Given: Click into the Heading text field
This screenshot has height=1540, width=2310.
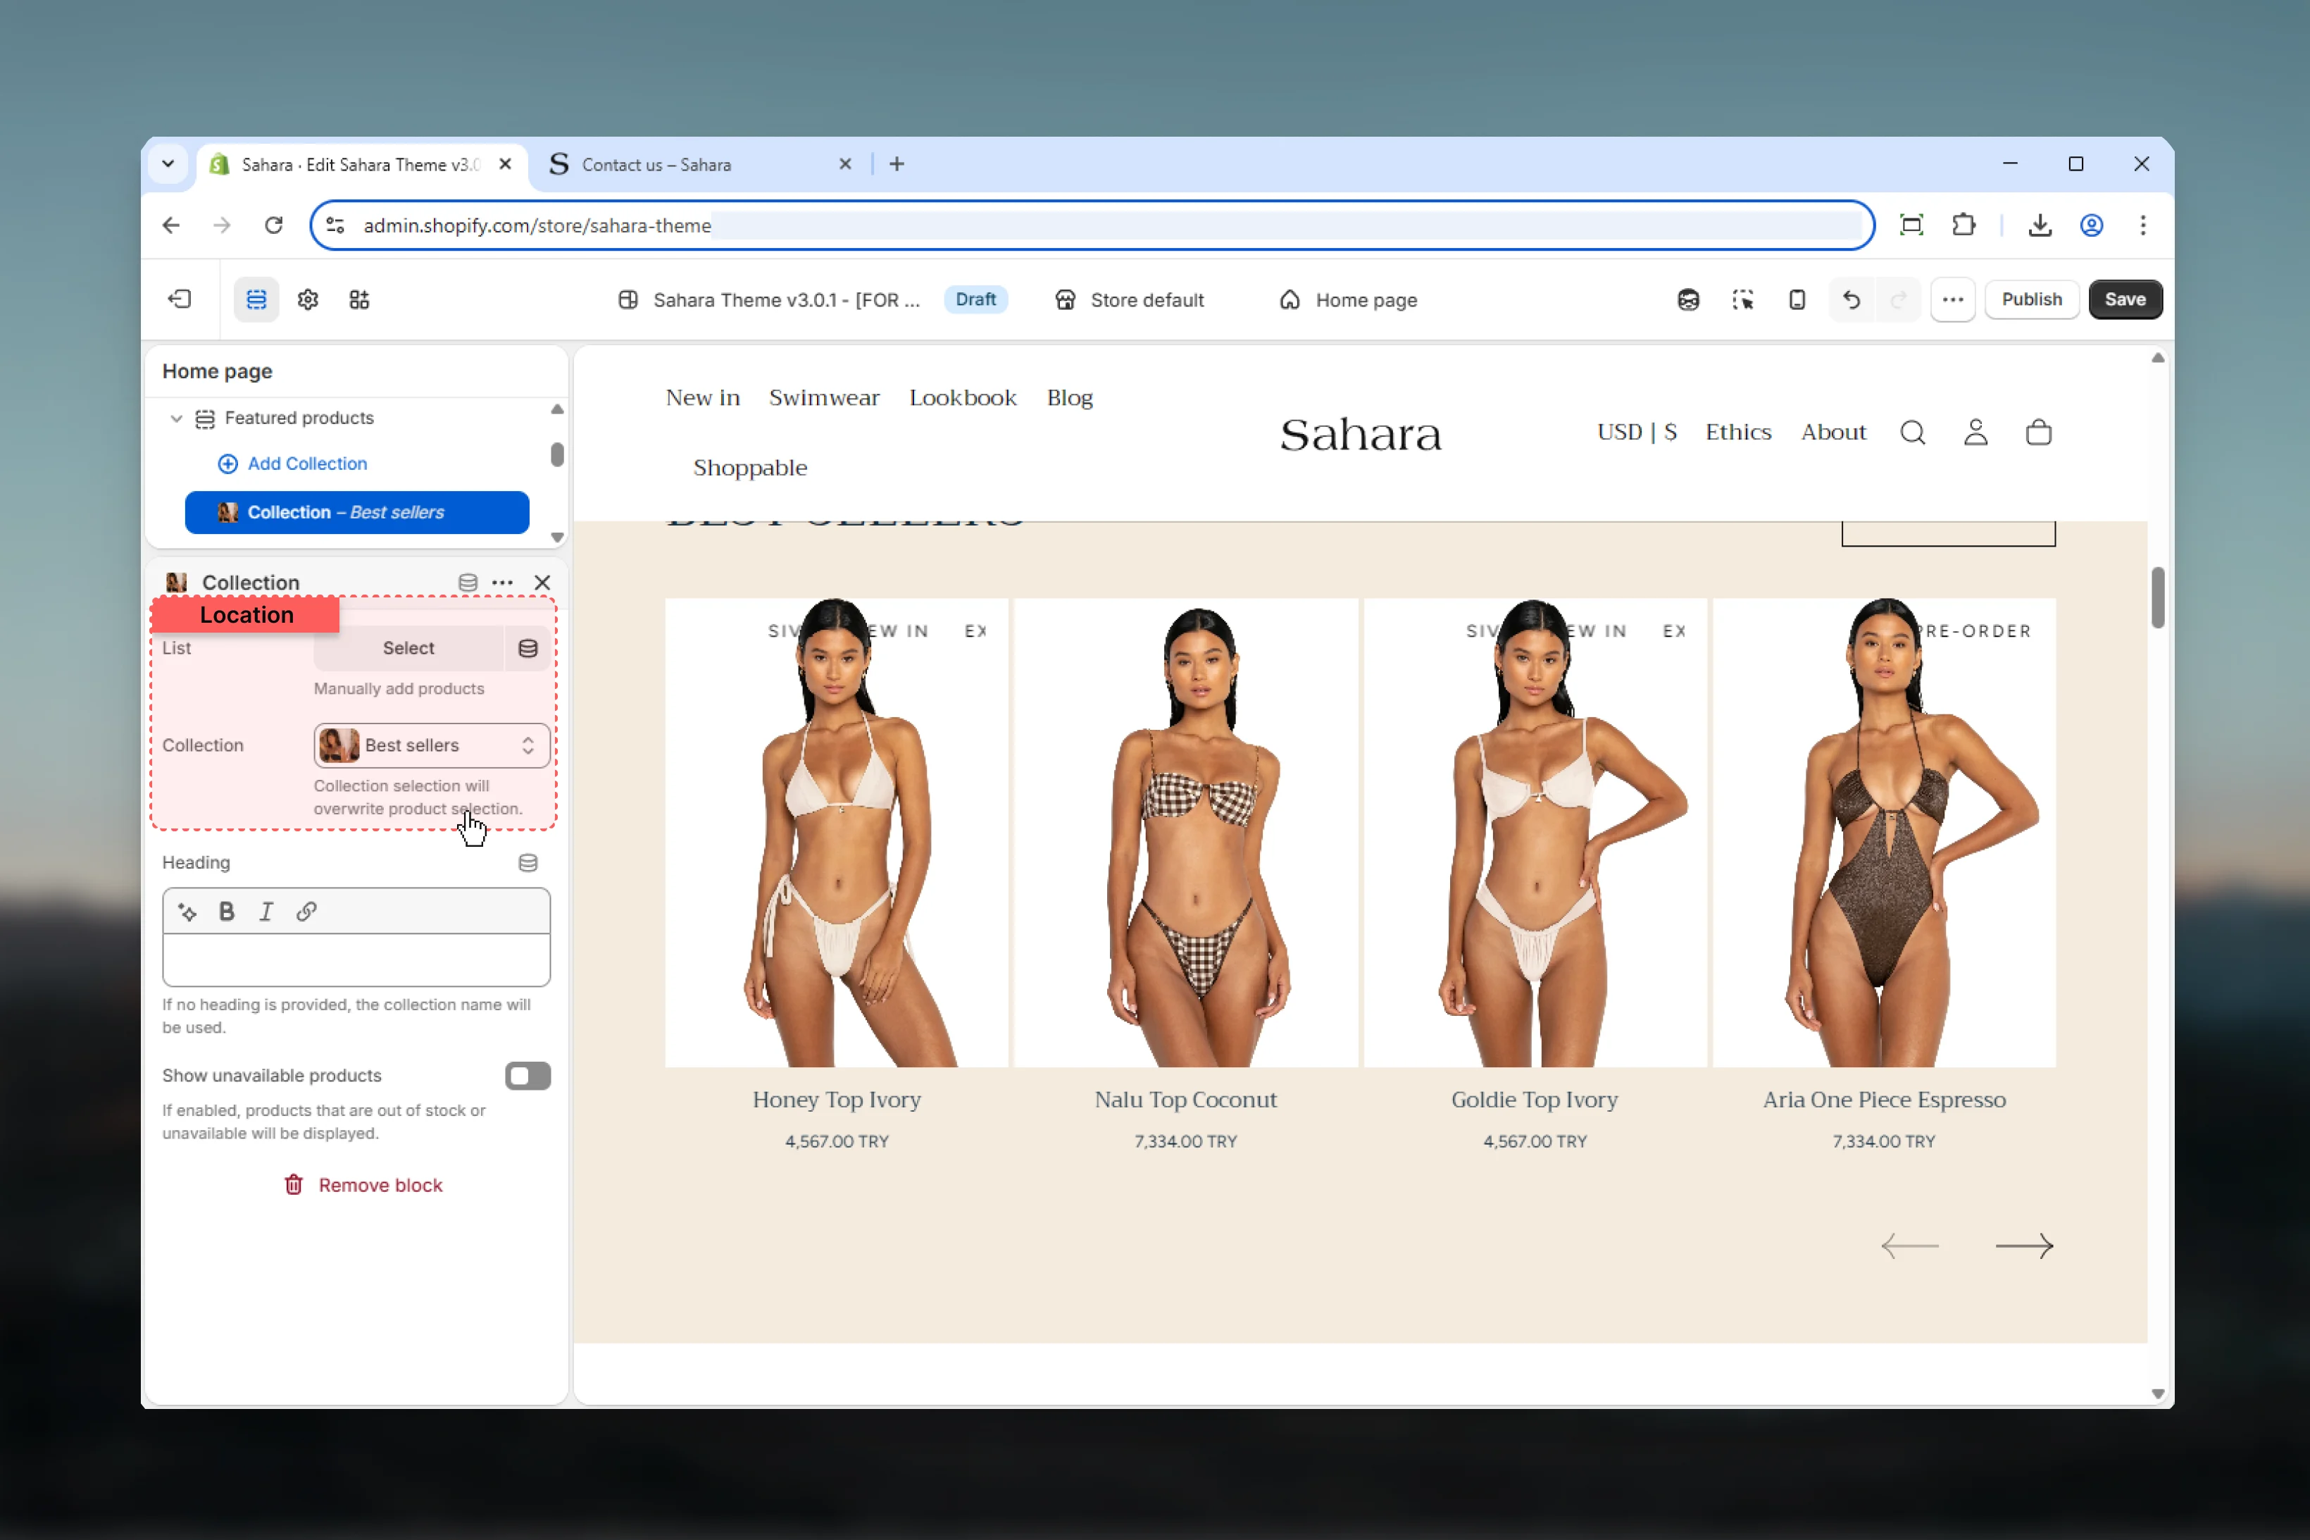Looking at the screenshot, I should [x=356, y=960].
